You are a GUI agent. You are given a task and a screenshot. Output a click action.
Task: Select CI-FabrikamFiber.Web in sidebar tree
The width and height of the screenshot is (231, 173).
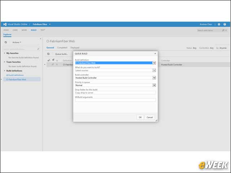(22, 79)
